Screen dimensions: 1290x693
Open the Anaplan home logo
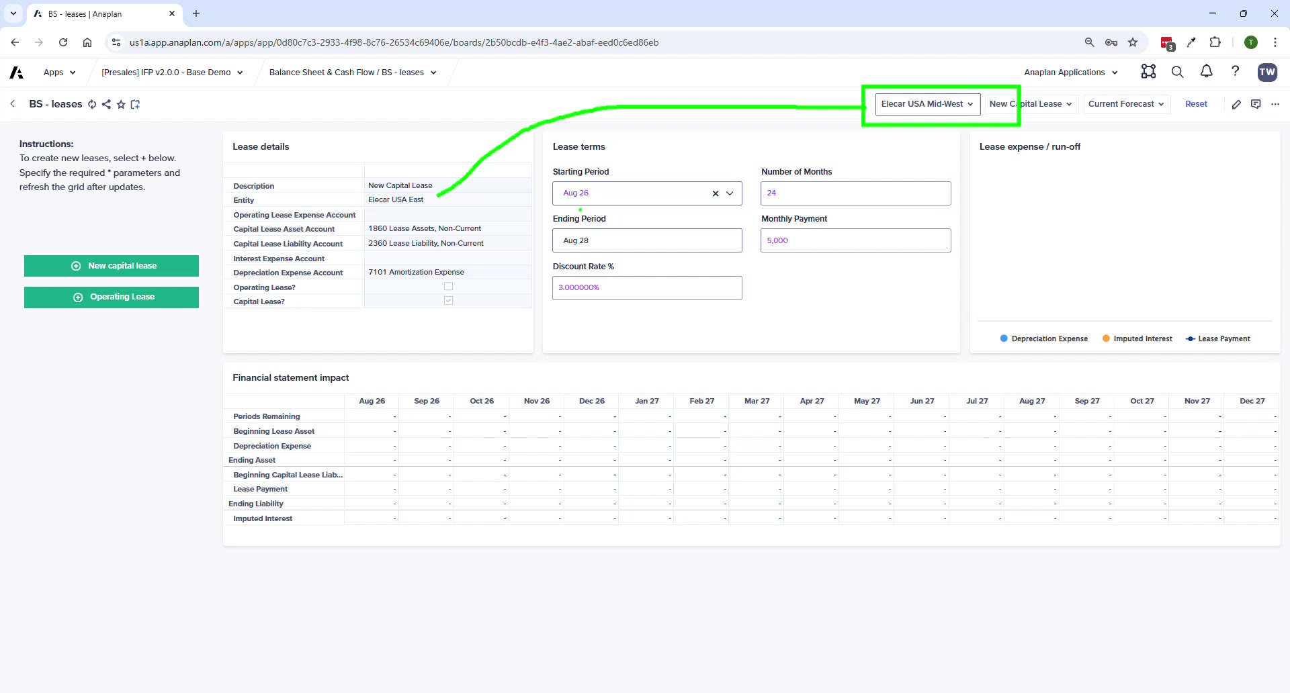pyautogui.click(x=15, y=72)
